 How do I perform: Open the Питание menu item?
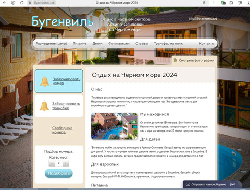tap(80, 43)
